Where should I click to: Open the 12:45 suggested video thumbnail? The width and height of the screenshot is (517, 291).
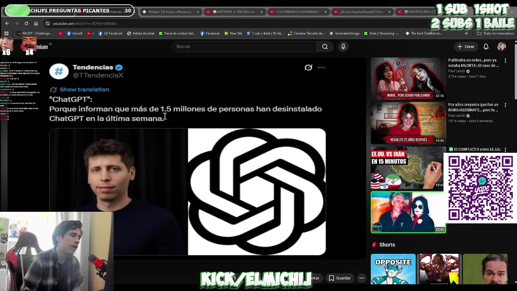tap(408, 212)
